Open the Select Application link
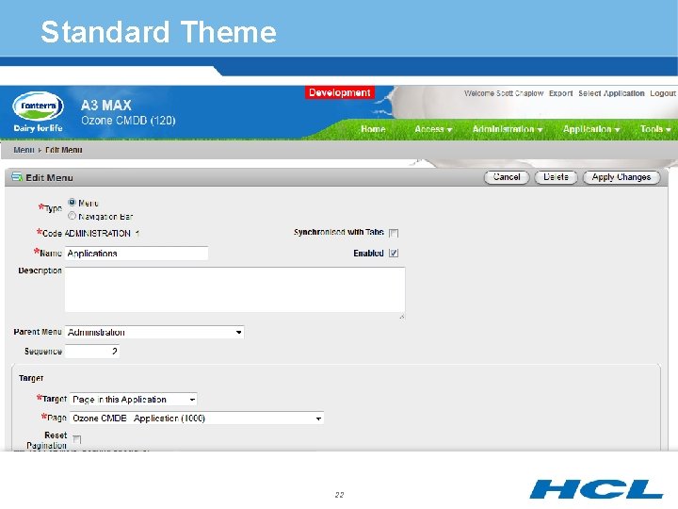Viewport: 678px width, 509px height. pos(611,93)
